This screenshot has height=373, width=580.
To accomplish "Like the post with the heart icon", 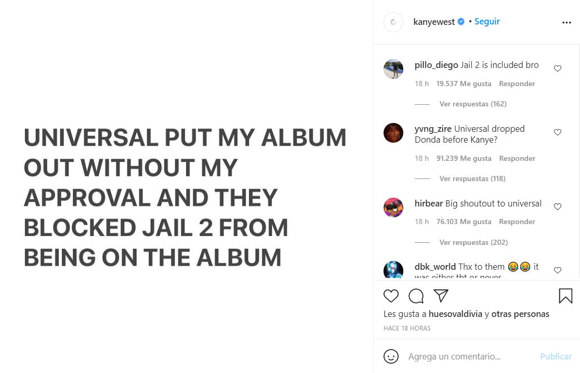I will tap(391, 296).
